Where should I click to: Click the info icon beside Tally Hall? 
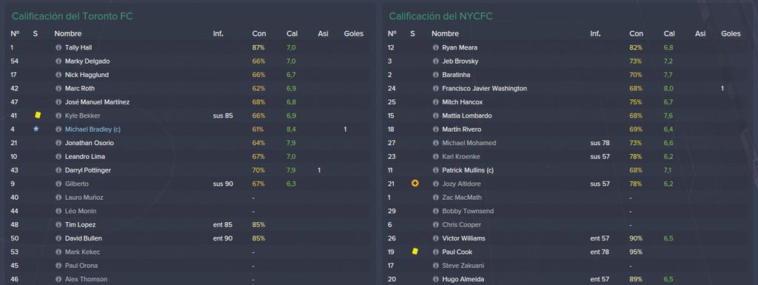58,48
